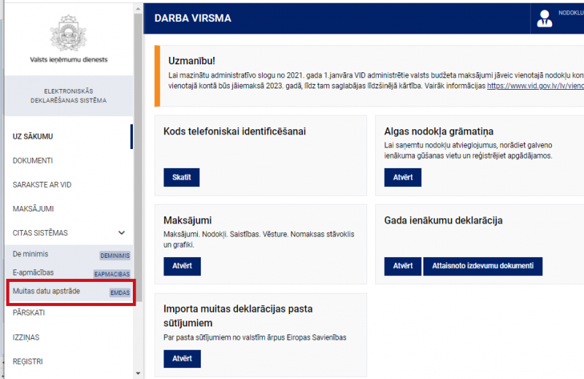584x379 pixels.
Task: Click the Kods telefoniskai identificēšanai heading
Action: tap(234, 131)
